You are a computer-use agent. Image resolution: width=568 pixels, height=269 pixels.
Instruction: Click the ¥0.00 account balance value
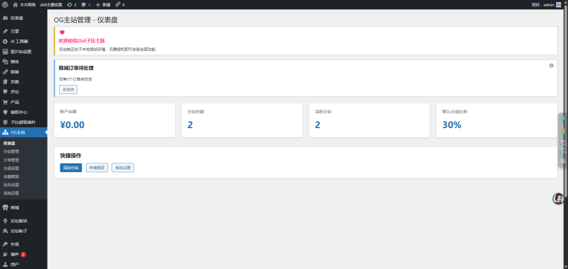click(72, 125)
